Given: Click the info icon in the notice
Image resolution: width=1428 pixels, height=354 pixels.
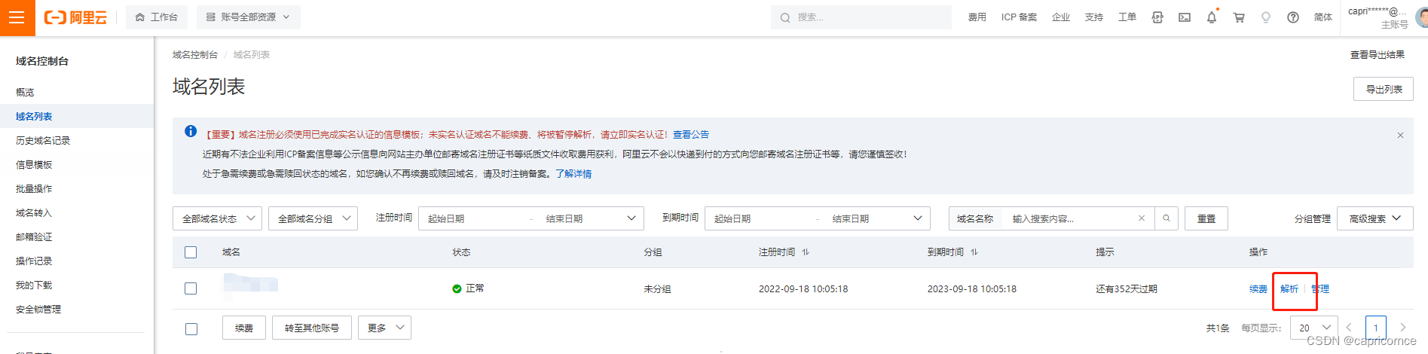Looking at the screenshot, I should tap(191, 132).
